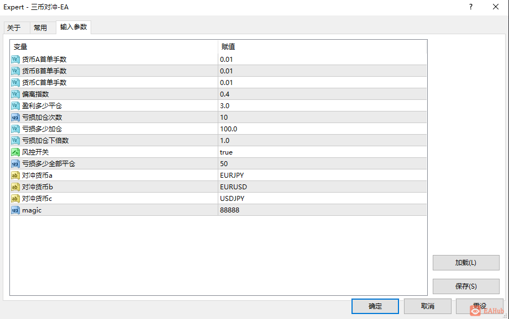Image resolution: width=509 pixels, height=319 pixels.
Task: Select the icon next to 偏离指数
Action: click(x=15, y=94)
